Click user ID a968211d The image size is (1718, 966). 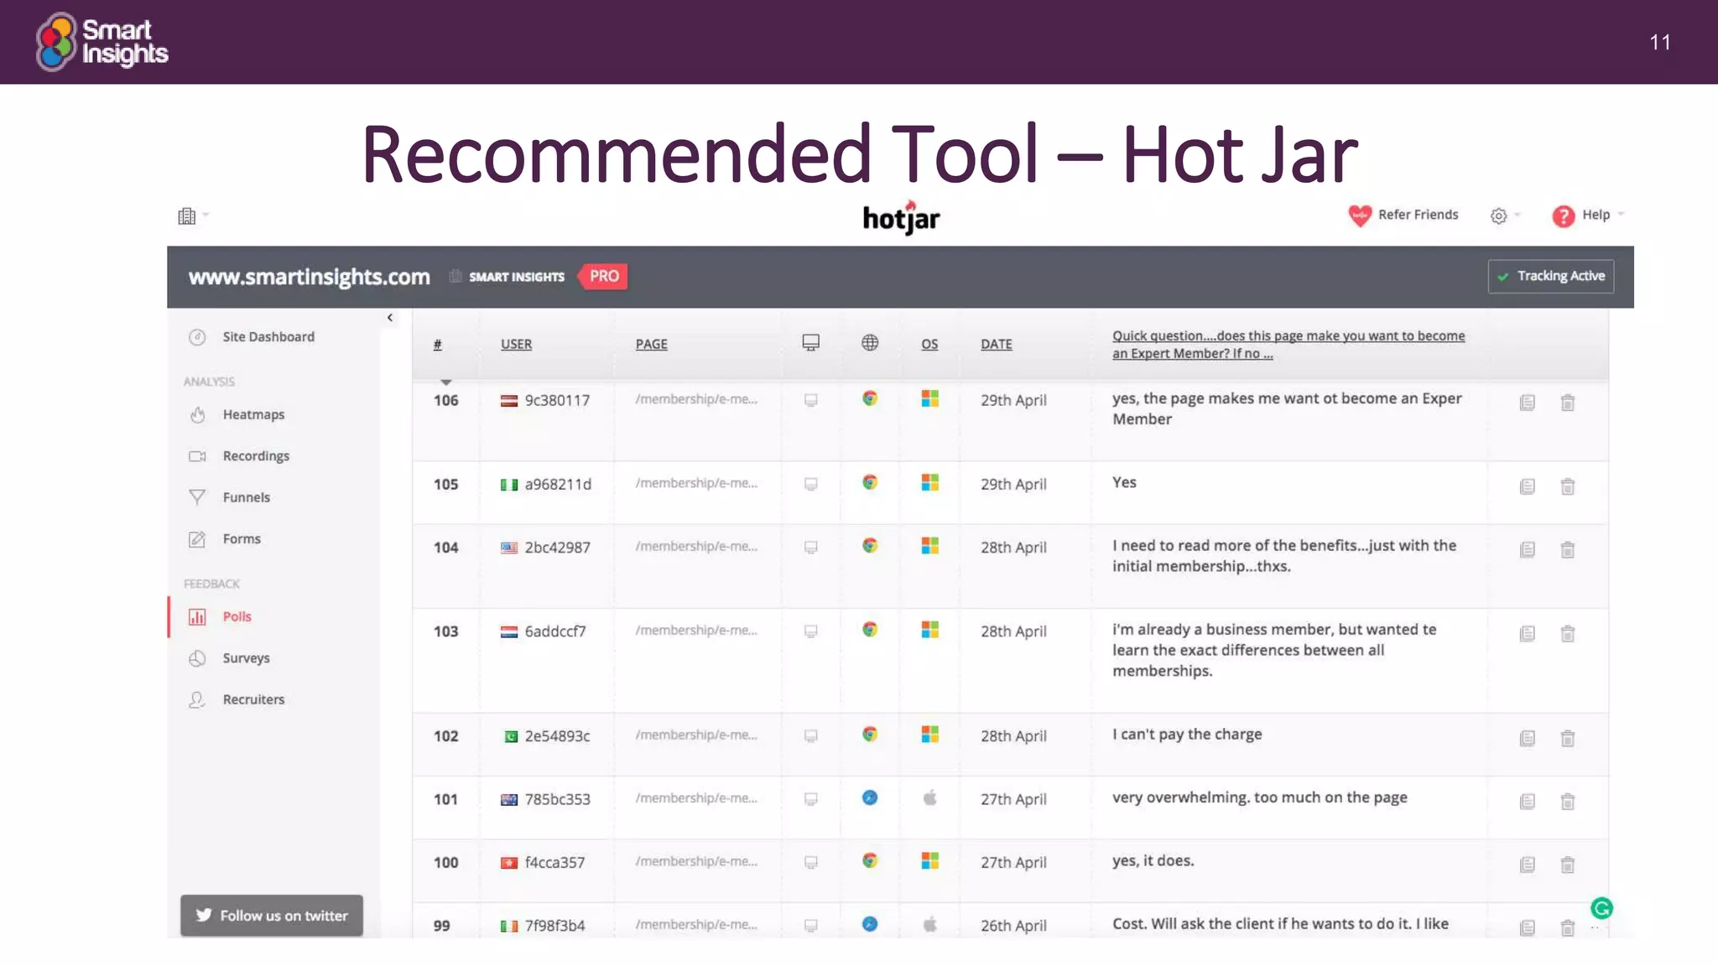tap(558, 485)
